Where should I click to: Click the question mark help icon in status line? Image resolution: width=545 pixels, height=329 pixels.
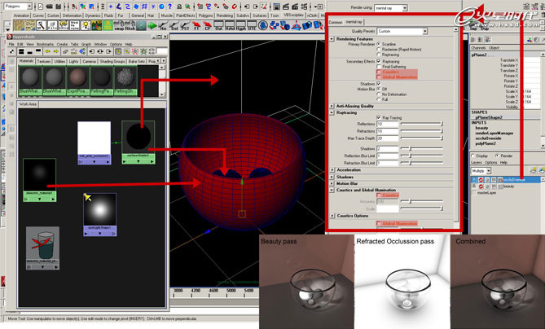pyautogui.click(x=169, y=7)
